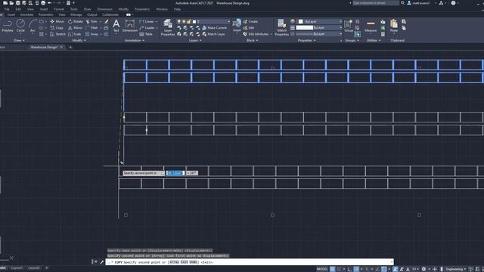
Task: Open Layer Properties manager
Action: tap(168, 27)
